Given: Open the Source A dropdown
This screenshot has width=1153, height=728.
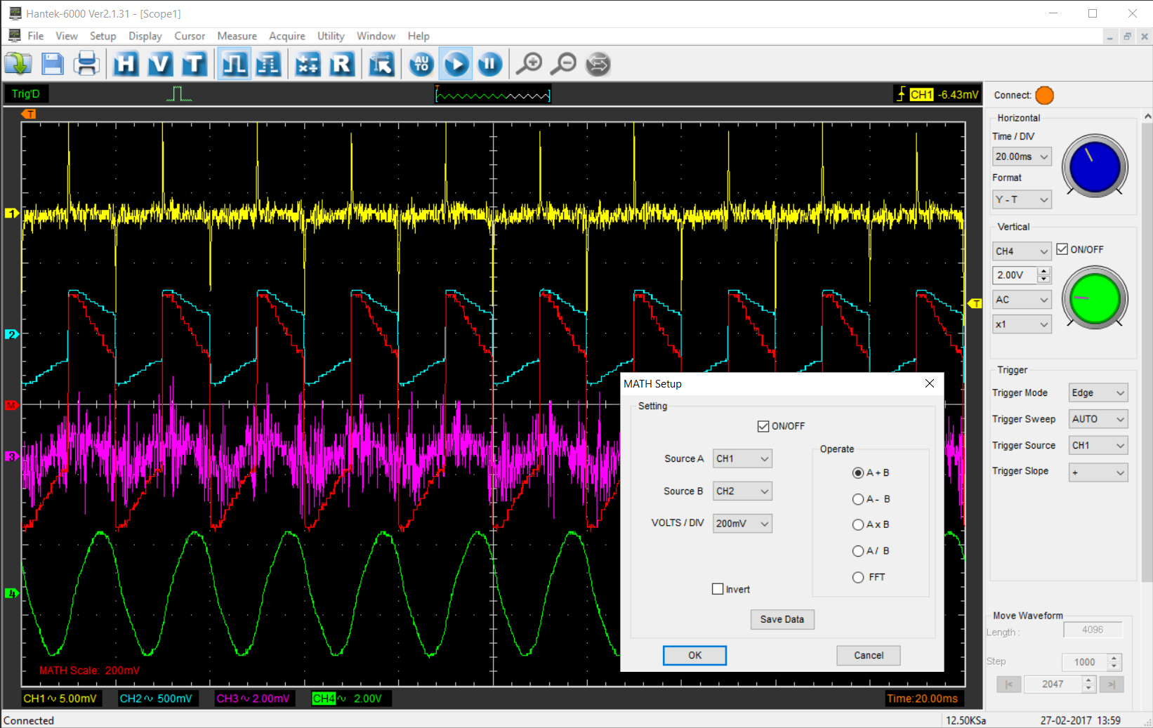Looking at the screenshot, I should [742, 458].
